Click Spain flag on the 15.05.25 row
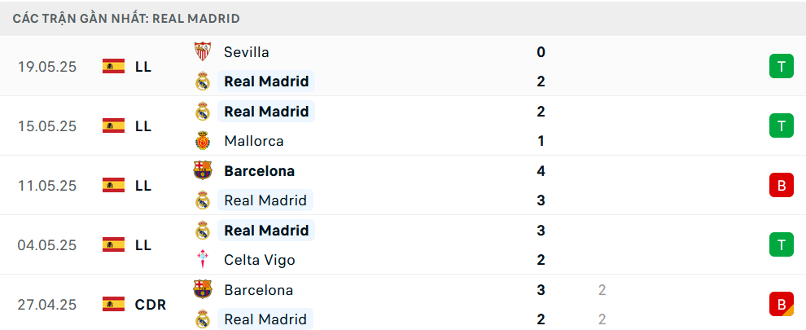This screenshot has height=330, width=806. (113, 125)
